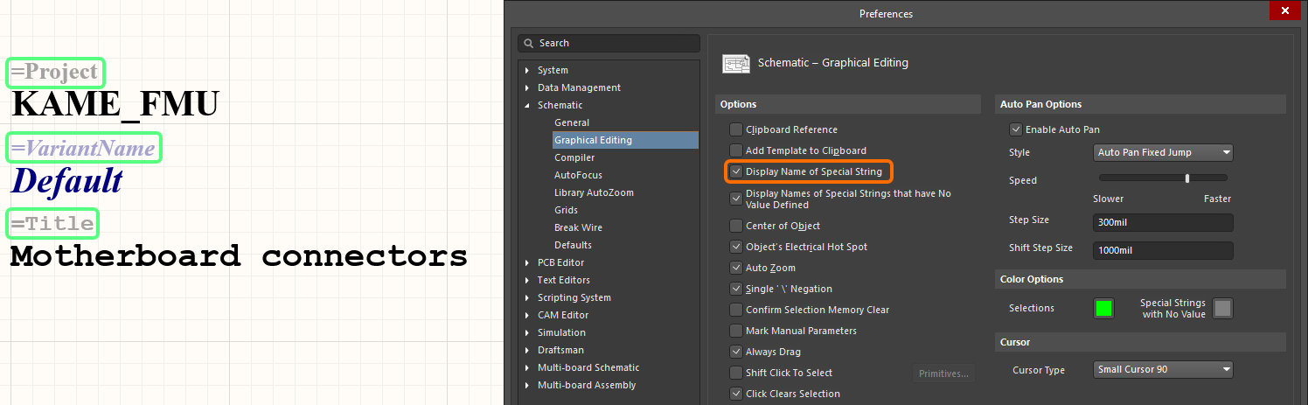The image size is (1308, 405).
Task: Select the Compiler preferences page
Action: tap(574, 157)
